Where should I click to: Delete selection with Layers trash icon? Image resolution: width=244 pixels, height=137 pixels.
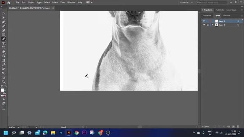(238, 127)
